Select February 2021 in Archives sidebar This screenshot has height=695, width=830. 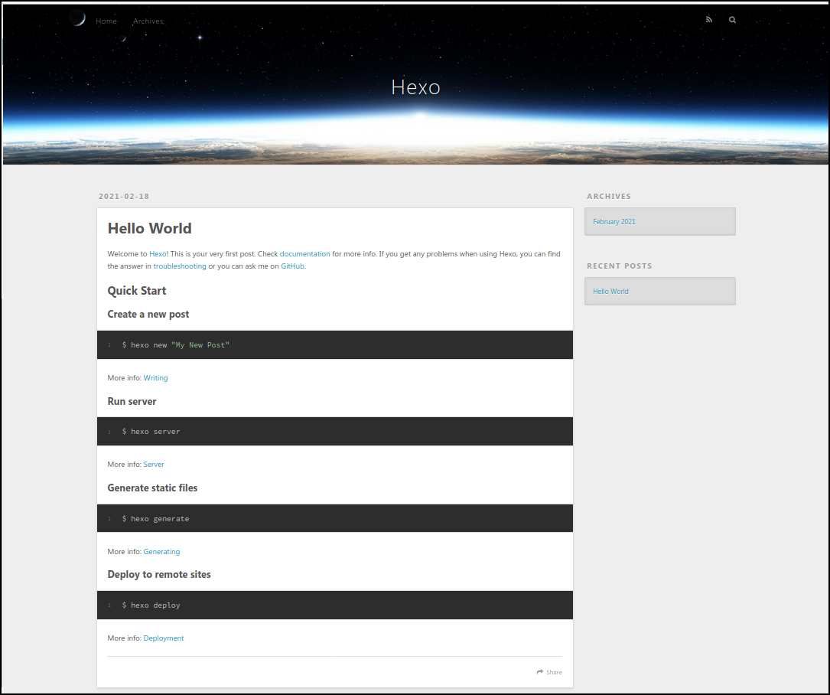click(614, 222)
